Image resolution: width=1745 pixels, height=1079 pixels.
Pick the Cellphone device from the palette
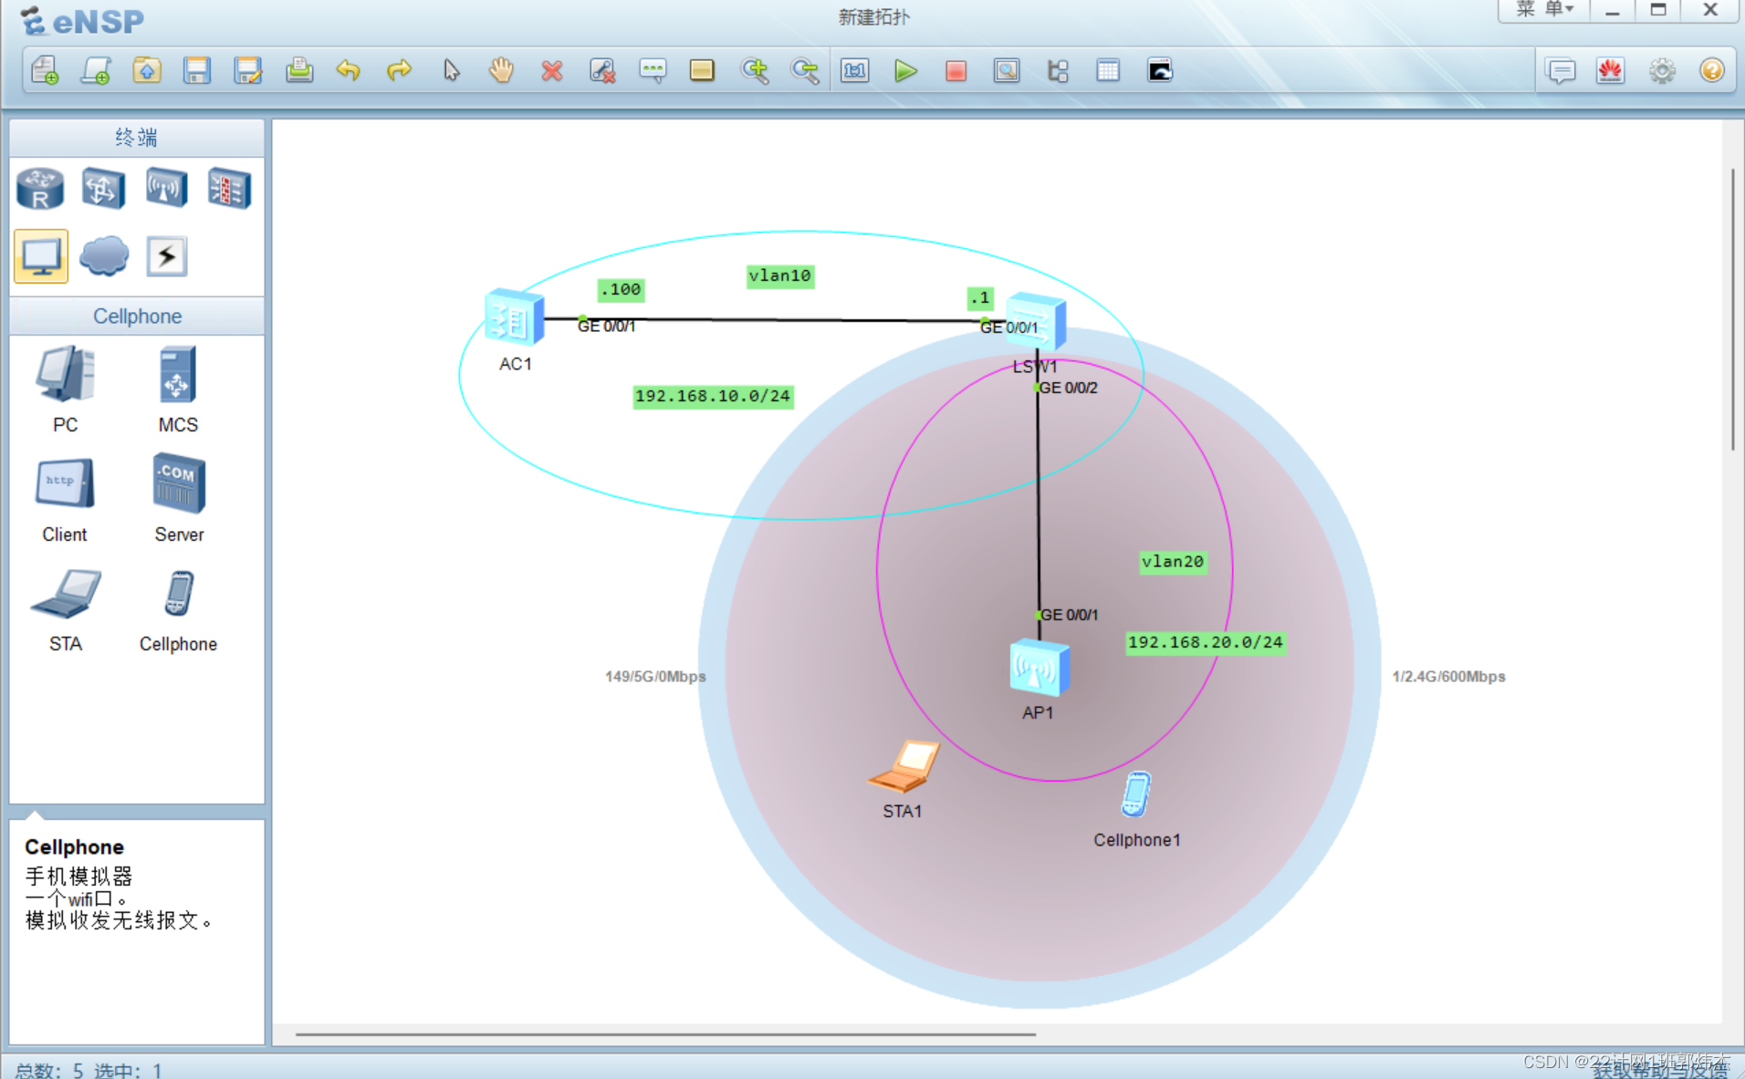coord(178,609)
